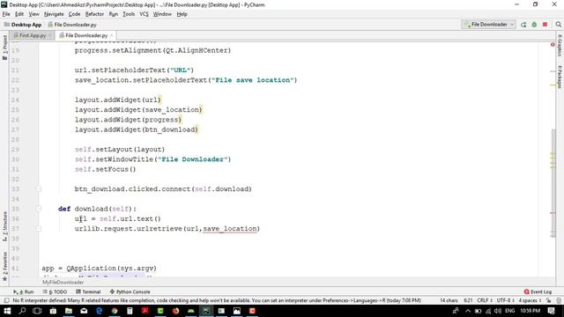The image size is (564, 317).
Task: Open the Mail app in taskbar
Action: pyautogui.click(x=84, y=311)
